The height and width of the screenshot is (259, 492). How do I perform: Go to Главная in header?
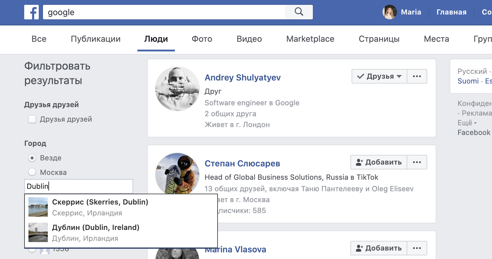451,12
